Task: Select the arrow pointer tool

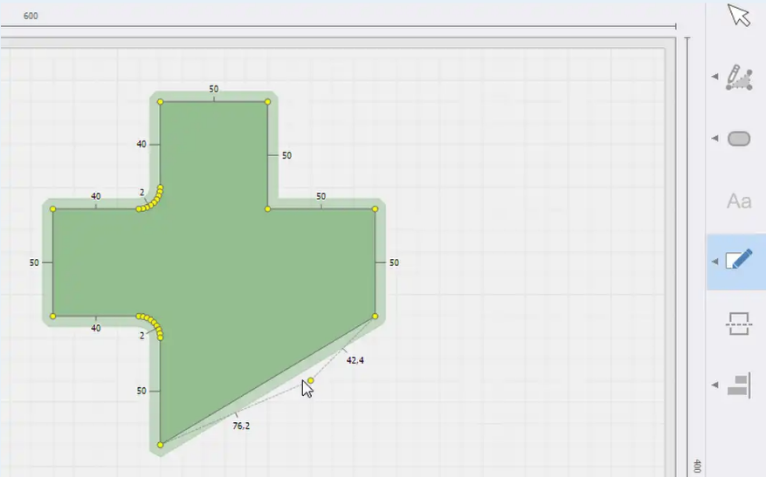Action: (739, 15)
